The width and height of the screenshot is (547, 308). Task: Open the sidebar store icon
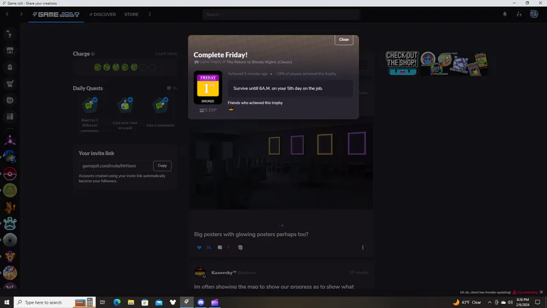pyautogui.click(x=10, y=51)
